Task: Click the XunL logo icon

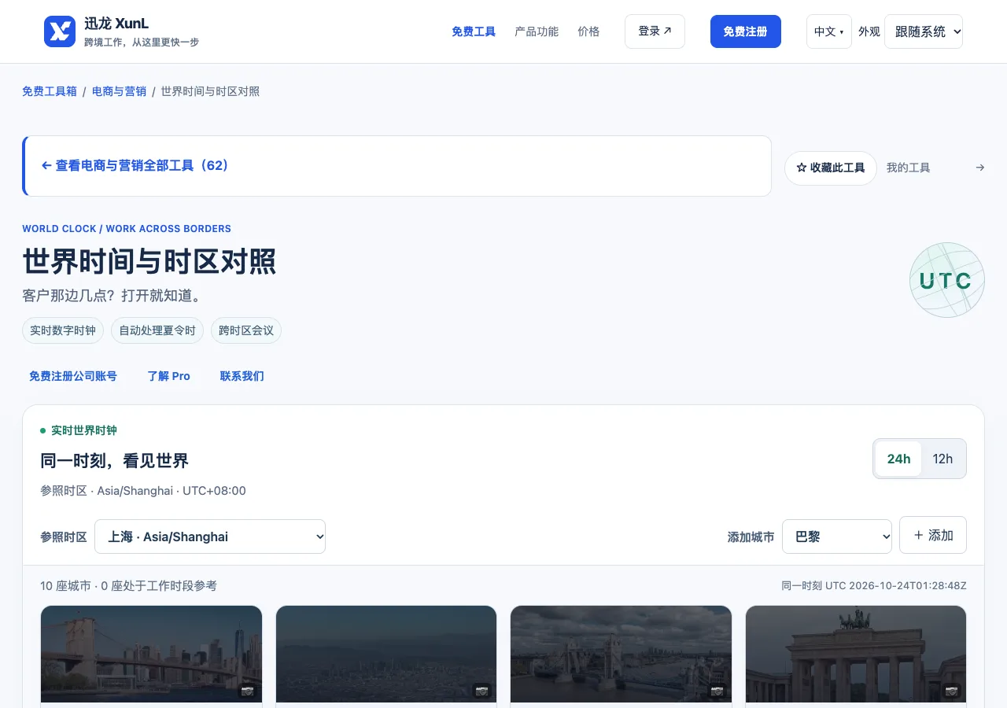Action: [60, 31]
